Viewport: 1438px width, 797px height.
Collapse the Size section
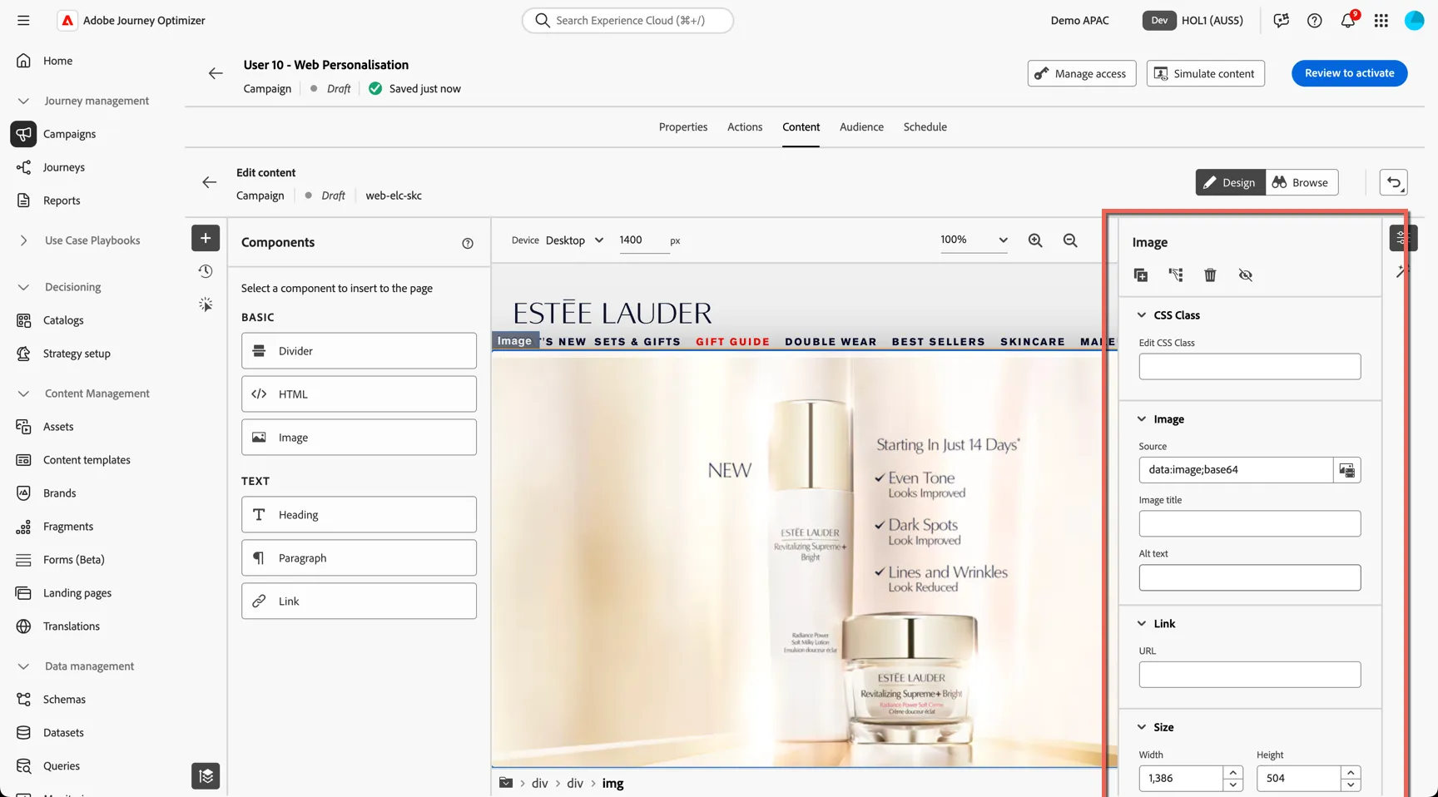pos(1142,727)
